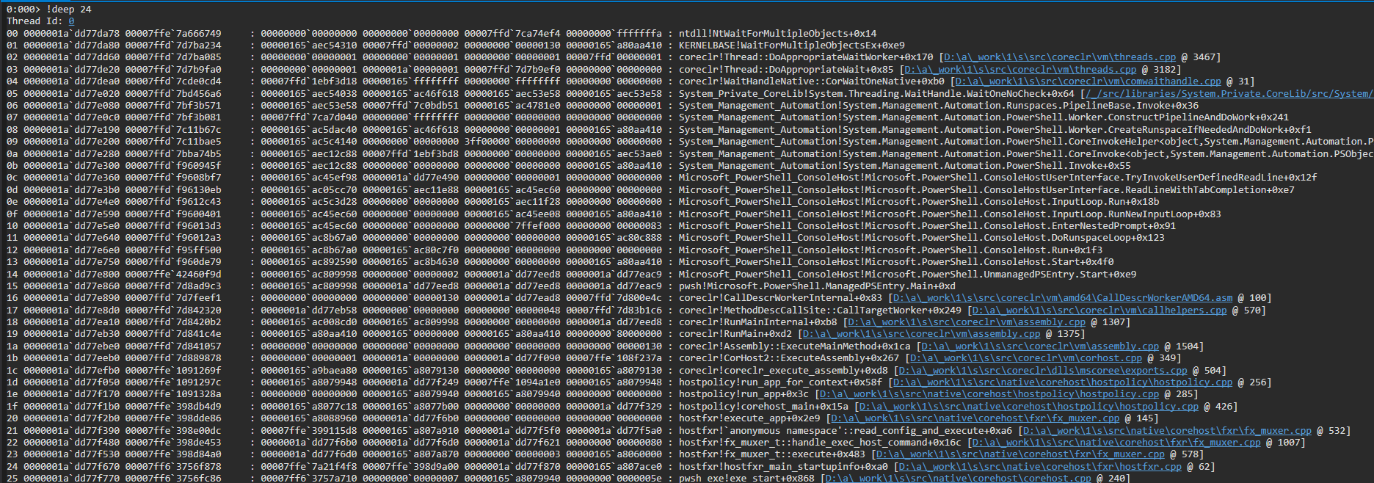Click the Thread Id 0 link

[x=71, y=21]
